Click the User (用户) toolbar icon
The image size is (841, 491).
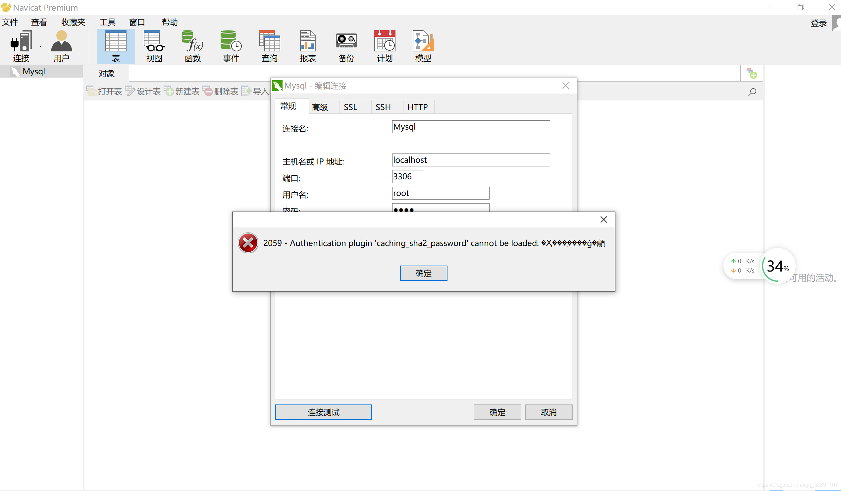click(x=61, y=46)
